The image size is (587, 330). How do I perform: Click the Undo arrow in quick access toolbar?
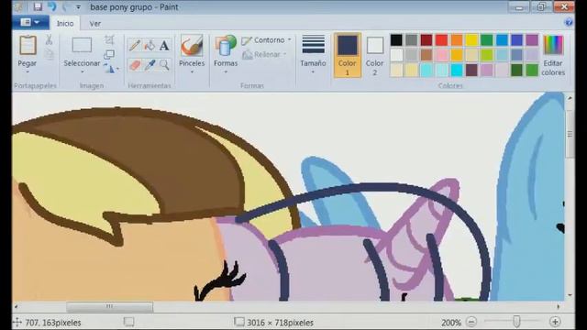[x=51, y=6]
